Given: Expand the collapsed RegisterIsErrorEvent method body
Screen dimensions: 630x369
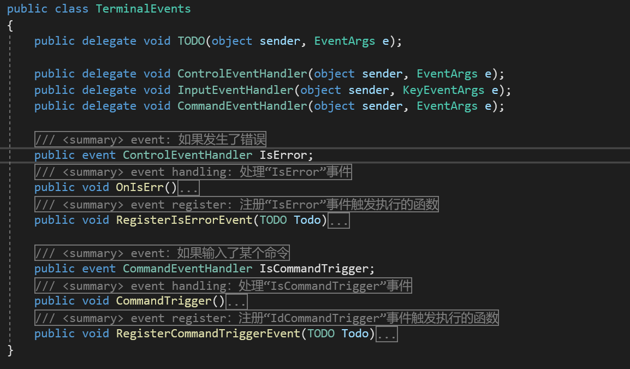Looking at the screenshot, I should click(x=338, y=221).
